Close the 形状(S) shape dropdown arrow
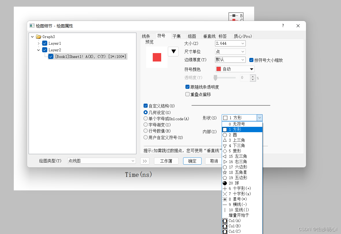This screenshot has width=341, height=234. tap(260, 118)
